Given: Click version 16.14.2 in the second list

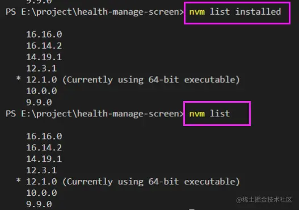Looking at the screenshot, I should click(44, 148).
